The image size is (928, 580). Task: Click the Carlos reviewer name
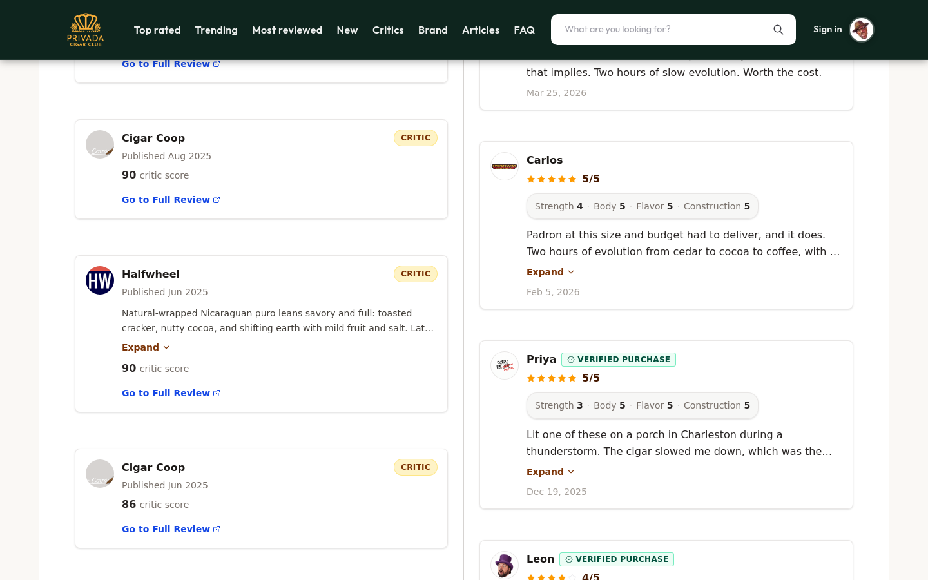545,160
